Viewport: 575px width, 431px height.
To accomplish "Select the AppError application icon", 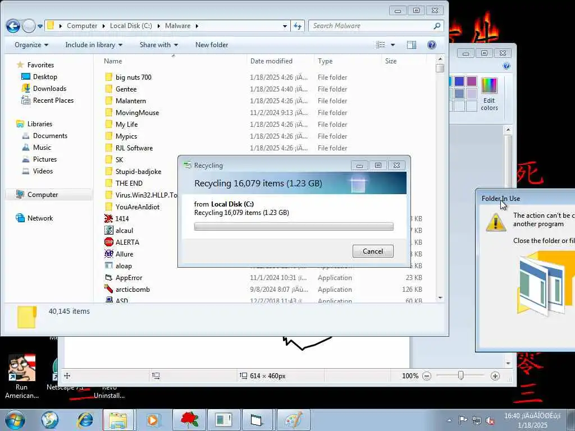I will pos(108,277).
